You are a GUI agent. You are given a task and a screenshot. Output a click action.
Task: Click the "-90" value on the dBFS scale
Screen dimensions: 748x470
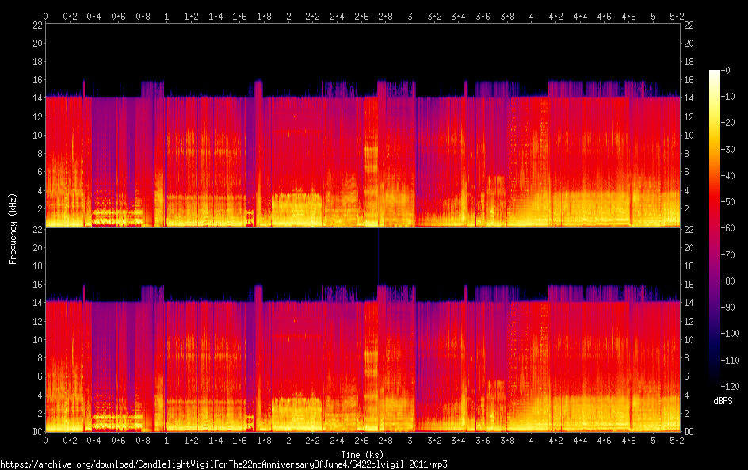coord(727,308)
